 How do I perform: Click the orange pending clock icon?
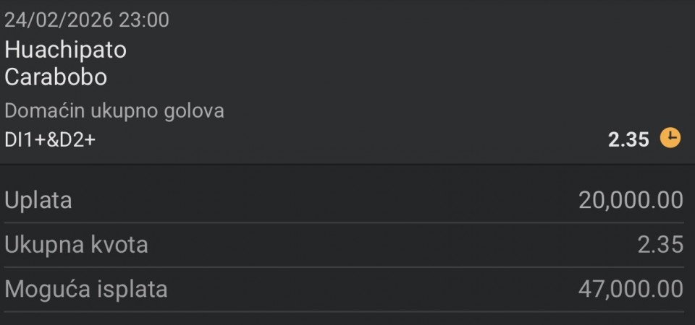point(671,137)
